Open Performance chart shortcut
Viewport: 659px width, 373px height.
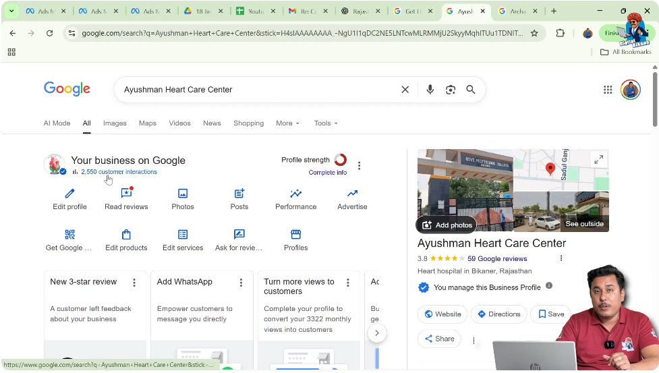pos(296,199)
